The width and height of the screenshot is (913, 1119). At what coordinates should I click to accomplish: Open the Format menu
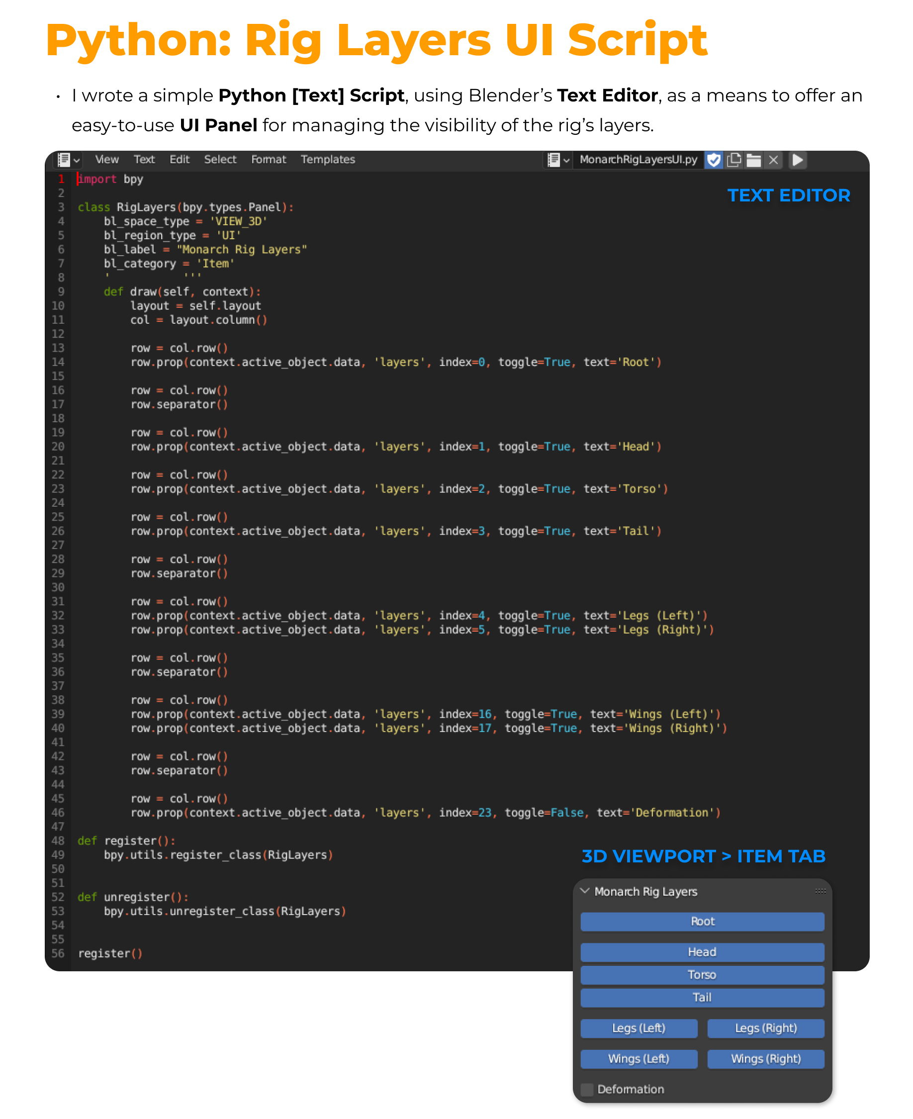[x=268, y=159]
